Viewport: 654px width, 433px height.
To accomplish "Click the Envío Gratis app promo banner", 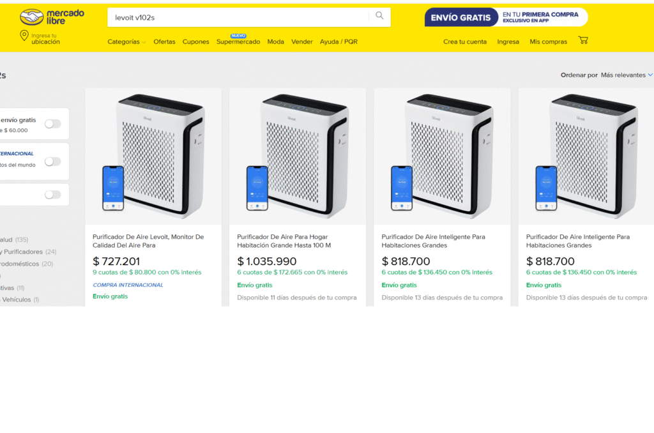I will pos(506,17).
